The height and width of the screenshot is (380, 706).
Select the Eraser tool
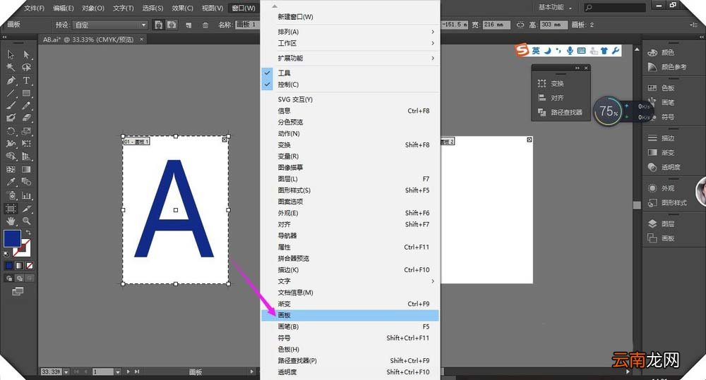pos(27,118)
